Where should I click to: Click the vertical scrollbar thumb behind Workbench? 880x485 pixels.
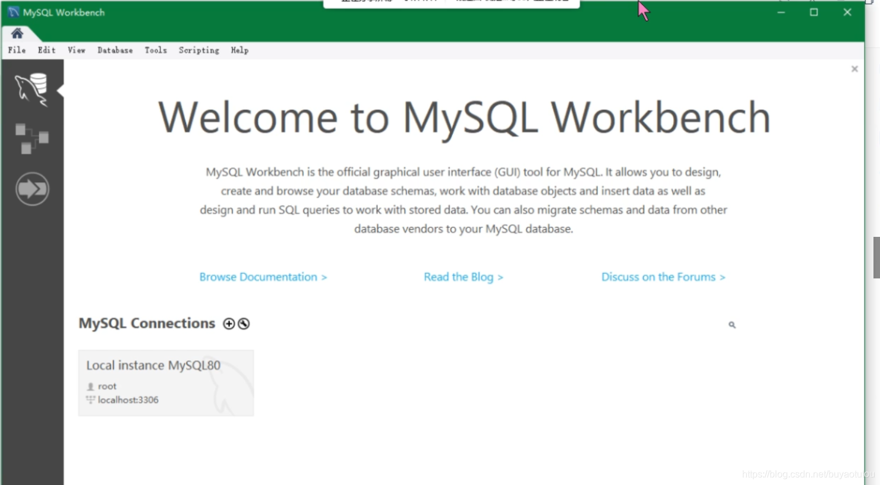pyautogui.click(x=876, y=257)
